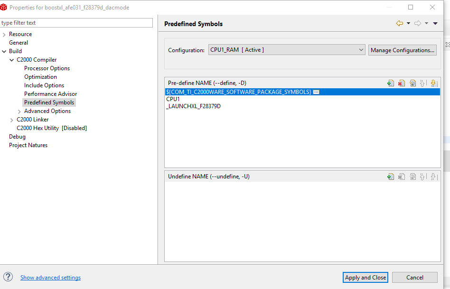The image size is (450, 289).
Task: Select Include Options in the tree
Action: point(44,85)
